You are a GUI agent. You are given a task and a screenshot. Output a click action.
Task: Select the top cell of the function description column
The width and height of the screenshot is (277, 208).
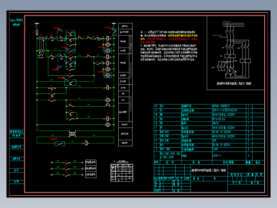click(x=125, y=26)
